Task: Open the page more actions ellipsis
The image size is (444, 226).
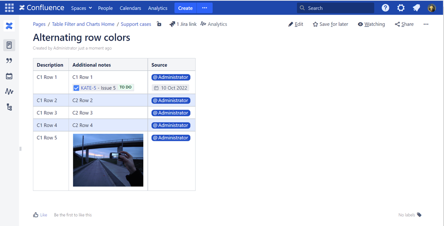Action: [426, 24]
